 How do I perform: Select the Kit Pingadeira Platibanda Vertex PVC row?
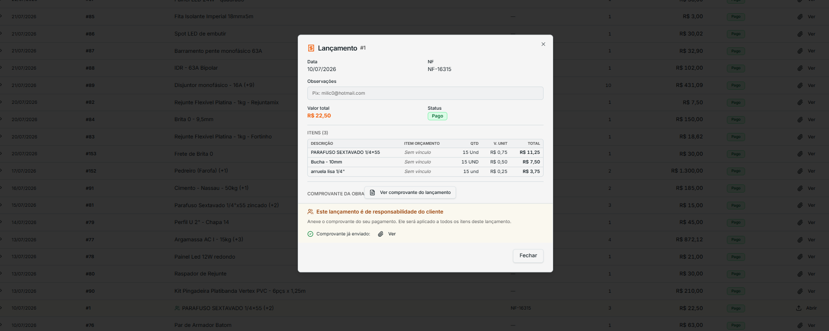(x=414, y=291)
